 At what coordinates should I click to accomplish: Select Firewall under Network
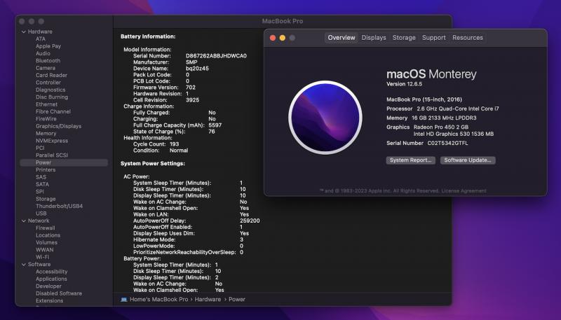tap(46, 228)
